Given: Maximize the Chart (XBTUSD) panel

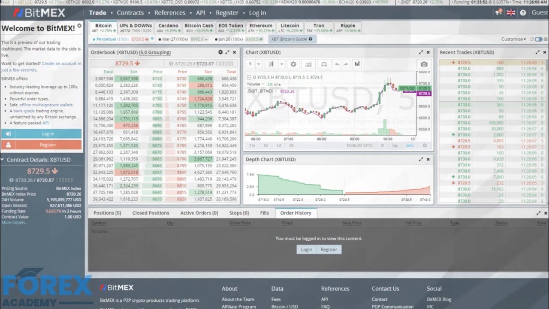Looking at the screenshot, I should click(x=421, y=52).
